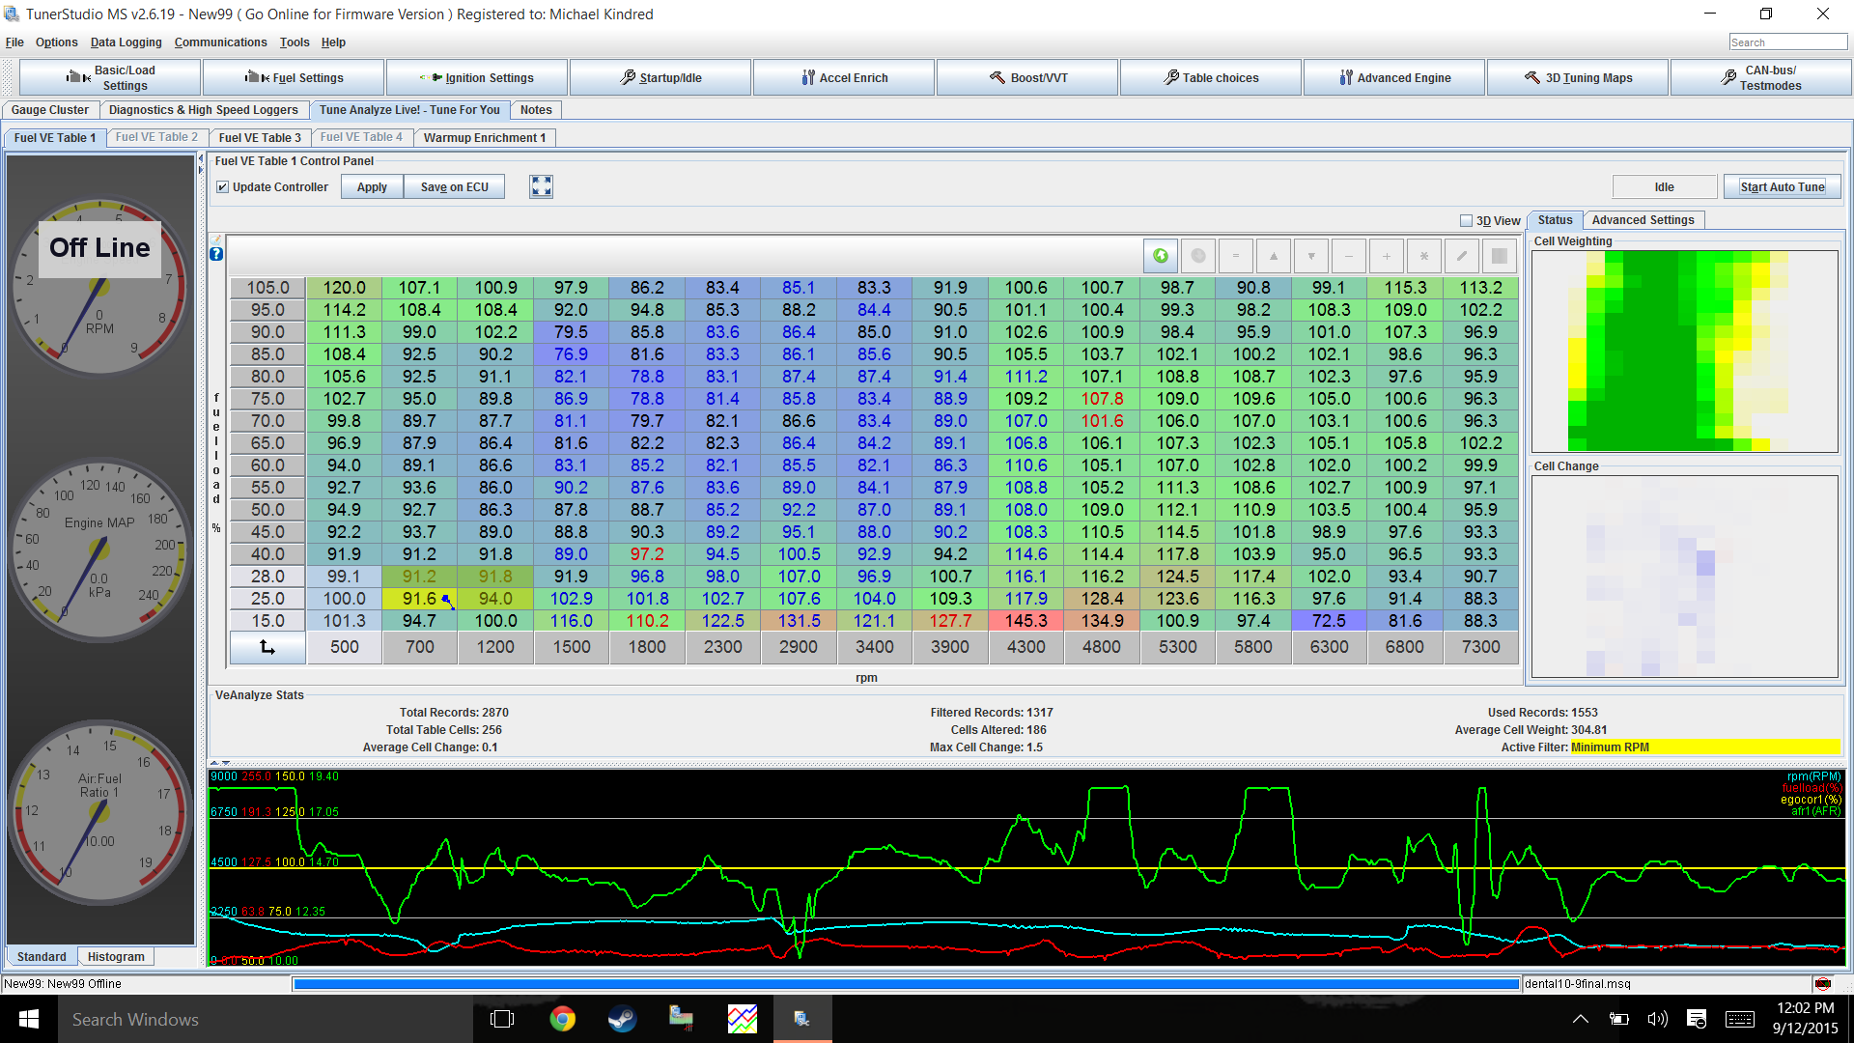Click the Start Auto Tune button

tap(1782, 187)
